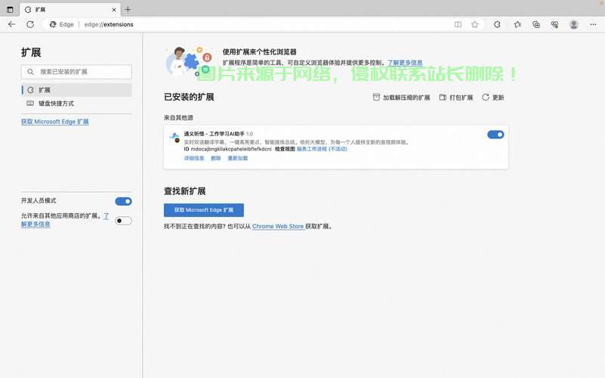This screenshot has width=605, height=378.
Task: Open the profile avatar
Action: pos(574,24)
